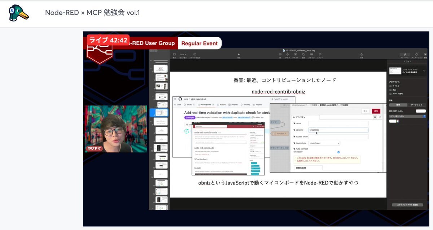This screenshot has width=433, height=230.
Task: Click the Regular Event label in the banner
Action: click(200, 43)
